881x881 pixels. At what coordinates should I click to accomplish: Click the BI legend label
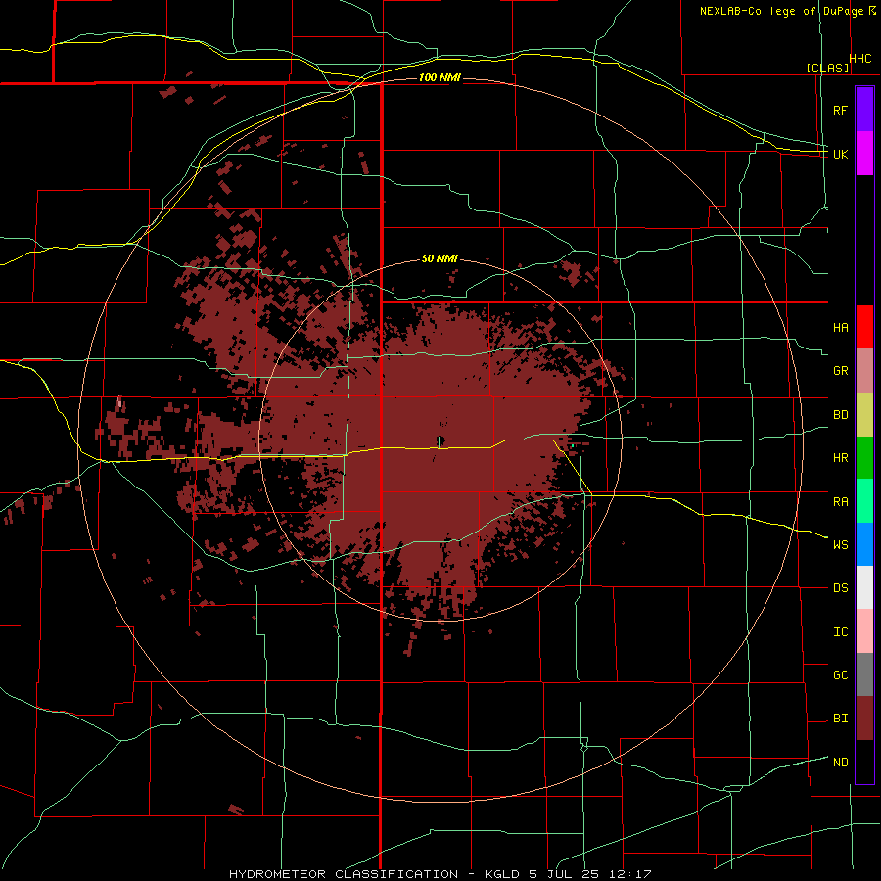pyautogui.click(x=840, y=719)
